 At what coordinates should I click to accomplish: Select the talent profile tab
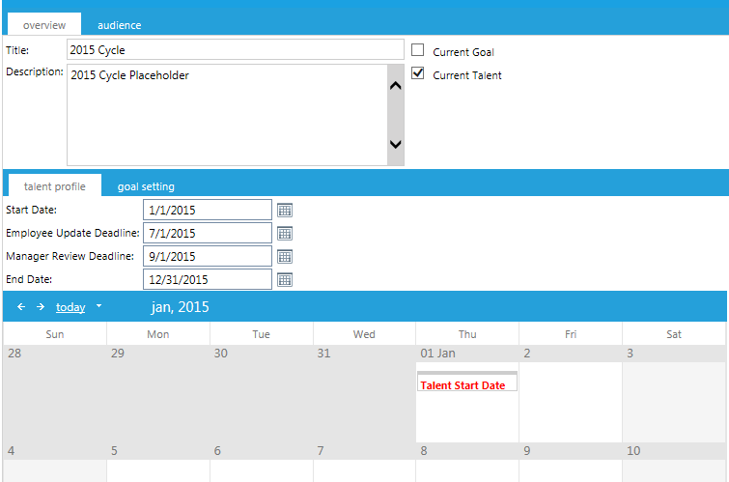54,186
